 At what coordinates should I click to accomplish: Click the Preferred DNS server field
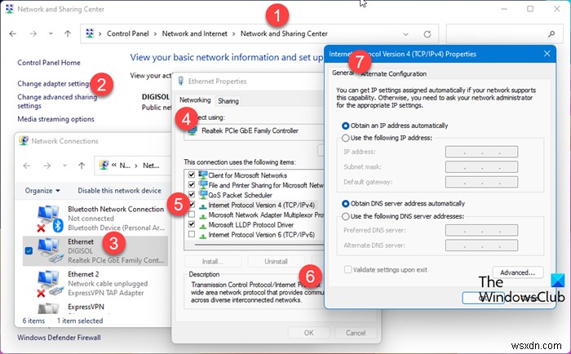pos(480,230)
